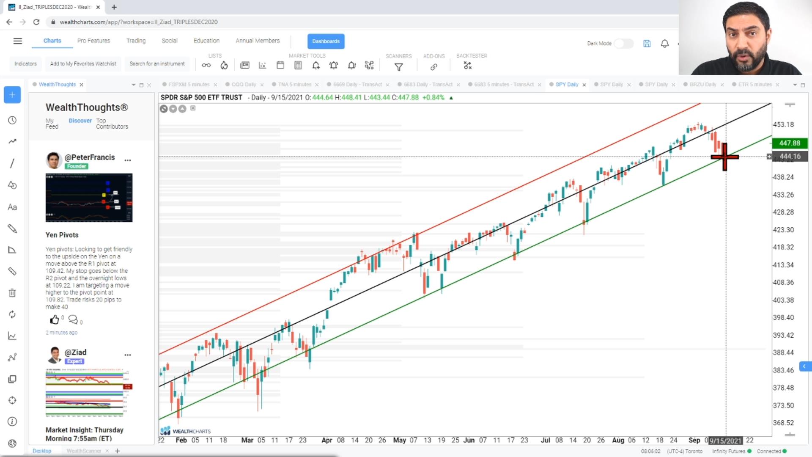Open the add-ons link icon
Image resolution: width=812 pixels, height=457 pixels.
tap(434, 67)
